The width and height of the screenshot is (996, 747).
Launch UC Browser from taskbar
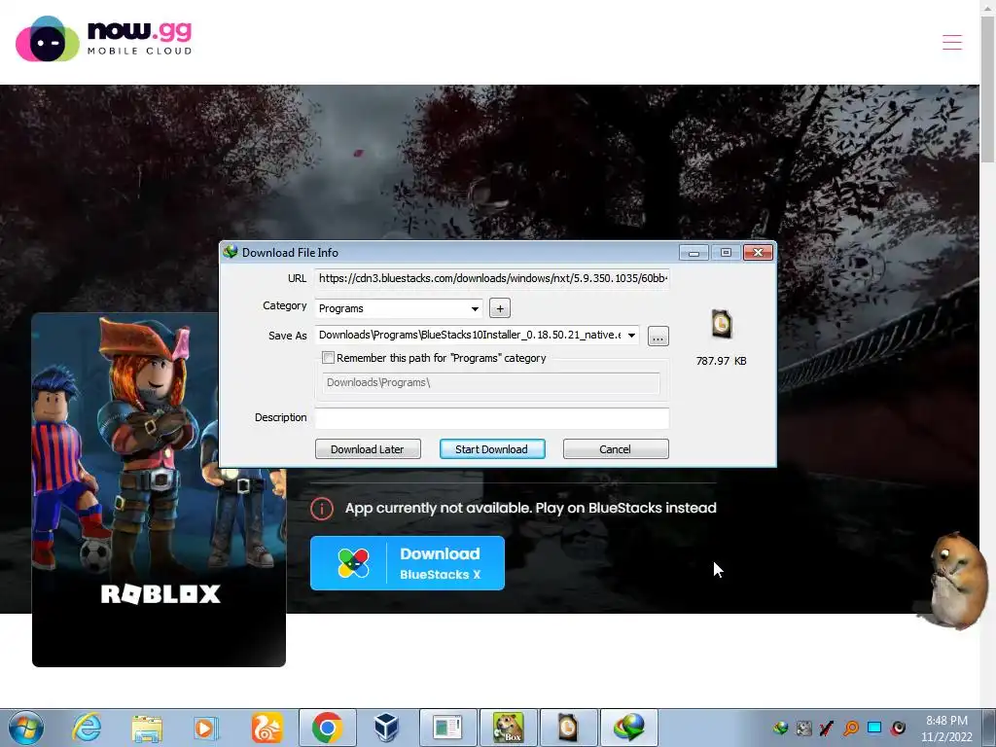(267, 728)
